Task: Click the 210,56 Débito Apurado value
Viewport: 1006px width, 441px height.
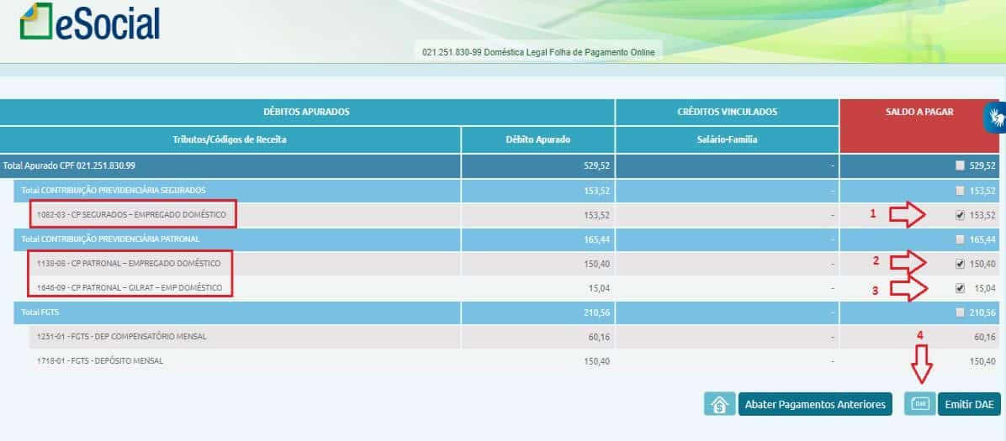Action: (x=596, y=312)
